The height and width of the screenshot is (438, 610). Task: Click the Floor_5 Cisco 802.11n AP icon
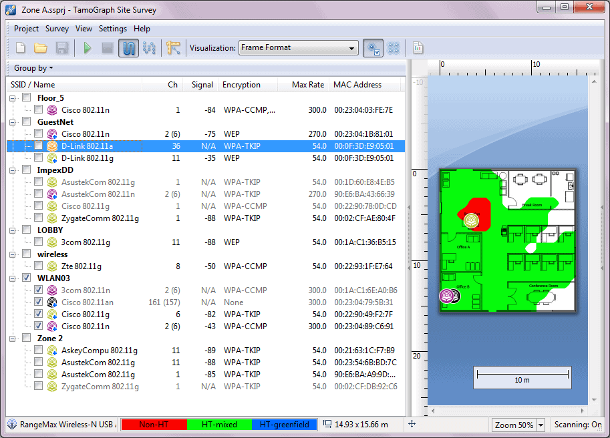click(x=51, y=110)
